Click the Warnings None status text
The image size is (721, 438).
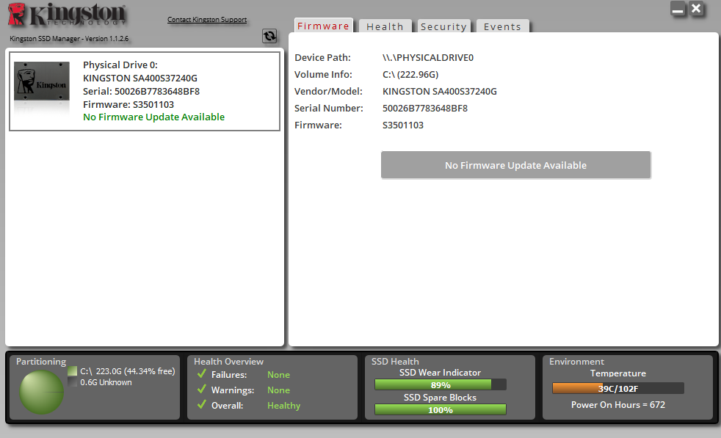tap(279, 390)
